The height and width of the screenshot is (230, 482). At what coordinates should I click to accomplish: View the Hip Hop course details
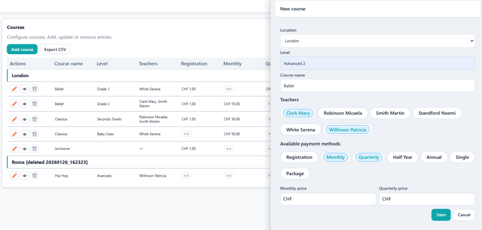click(x=24, y=175)
